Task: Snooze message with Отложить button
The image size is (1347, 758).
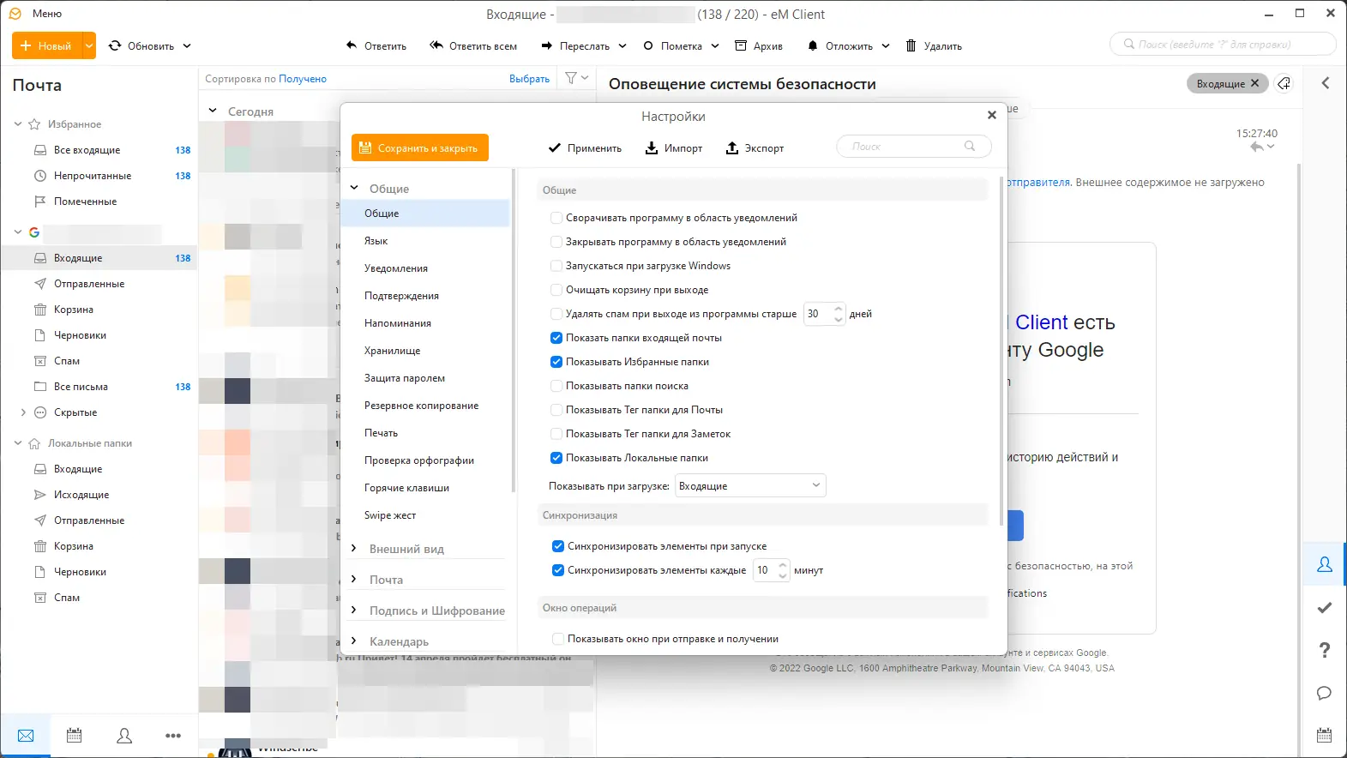Action: (x=840, y=45)
